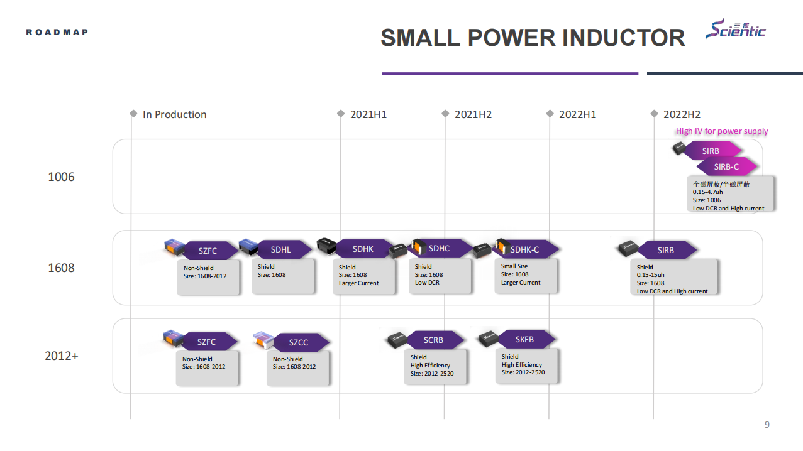This screenshot has width=803, height=451.
Task: Select the diamond marker beside 2022H2
Action: pos(654,114)
